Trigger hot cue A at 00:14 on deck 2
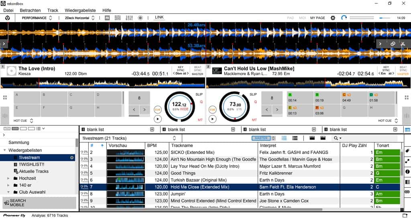This screenshot has height=219, width=411. [300, 98]
